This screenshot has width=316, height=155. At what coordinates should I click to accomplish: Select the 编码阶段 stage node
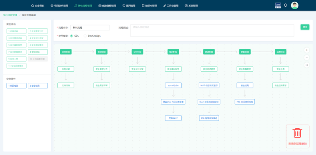point(173,52)
